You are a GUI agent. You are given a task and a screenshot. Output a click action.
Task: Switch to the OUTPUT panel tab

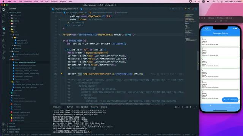(70, 107)
